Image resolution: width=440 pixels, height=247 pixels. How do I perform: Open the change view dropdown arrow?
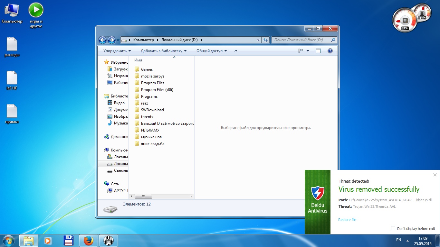tap(308, 51)
